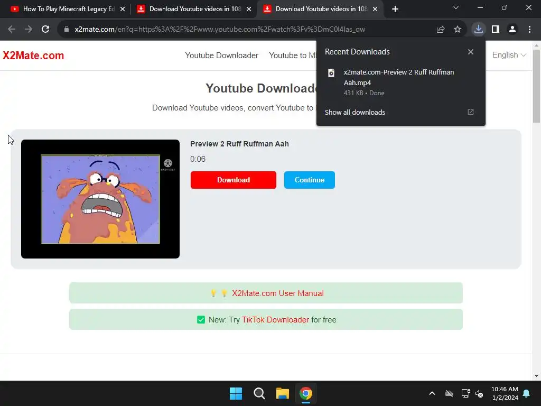Open Youtube Downloader nav link
This screenshot has height=406, width=541.
point(221,56)
